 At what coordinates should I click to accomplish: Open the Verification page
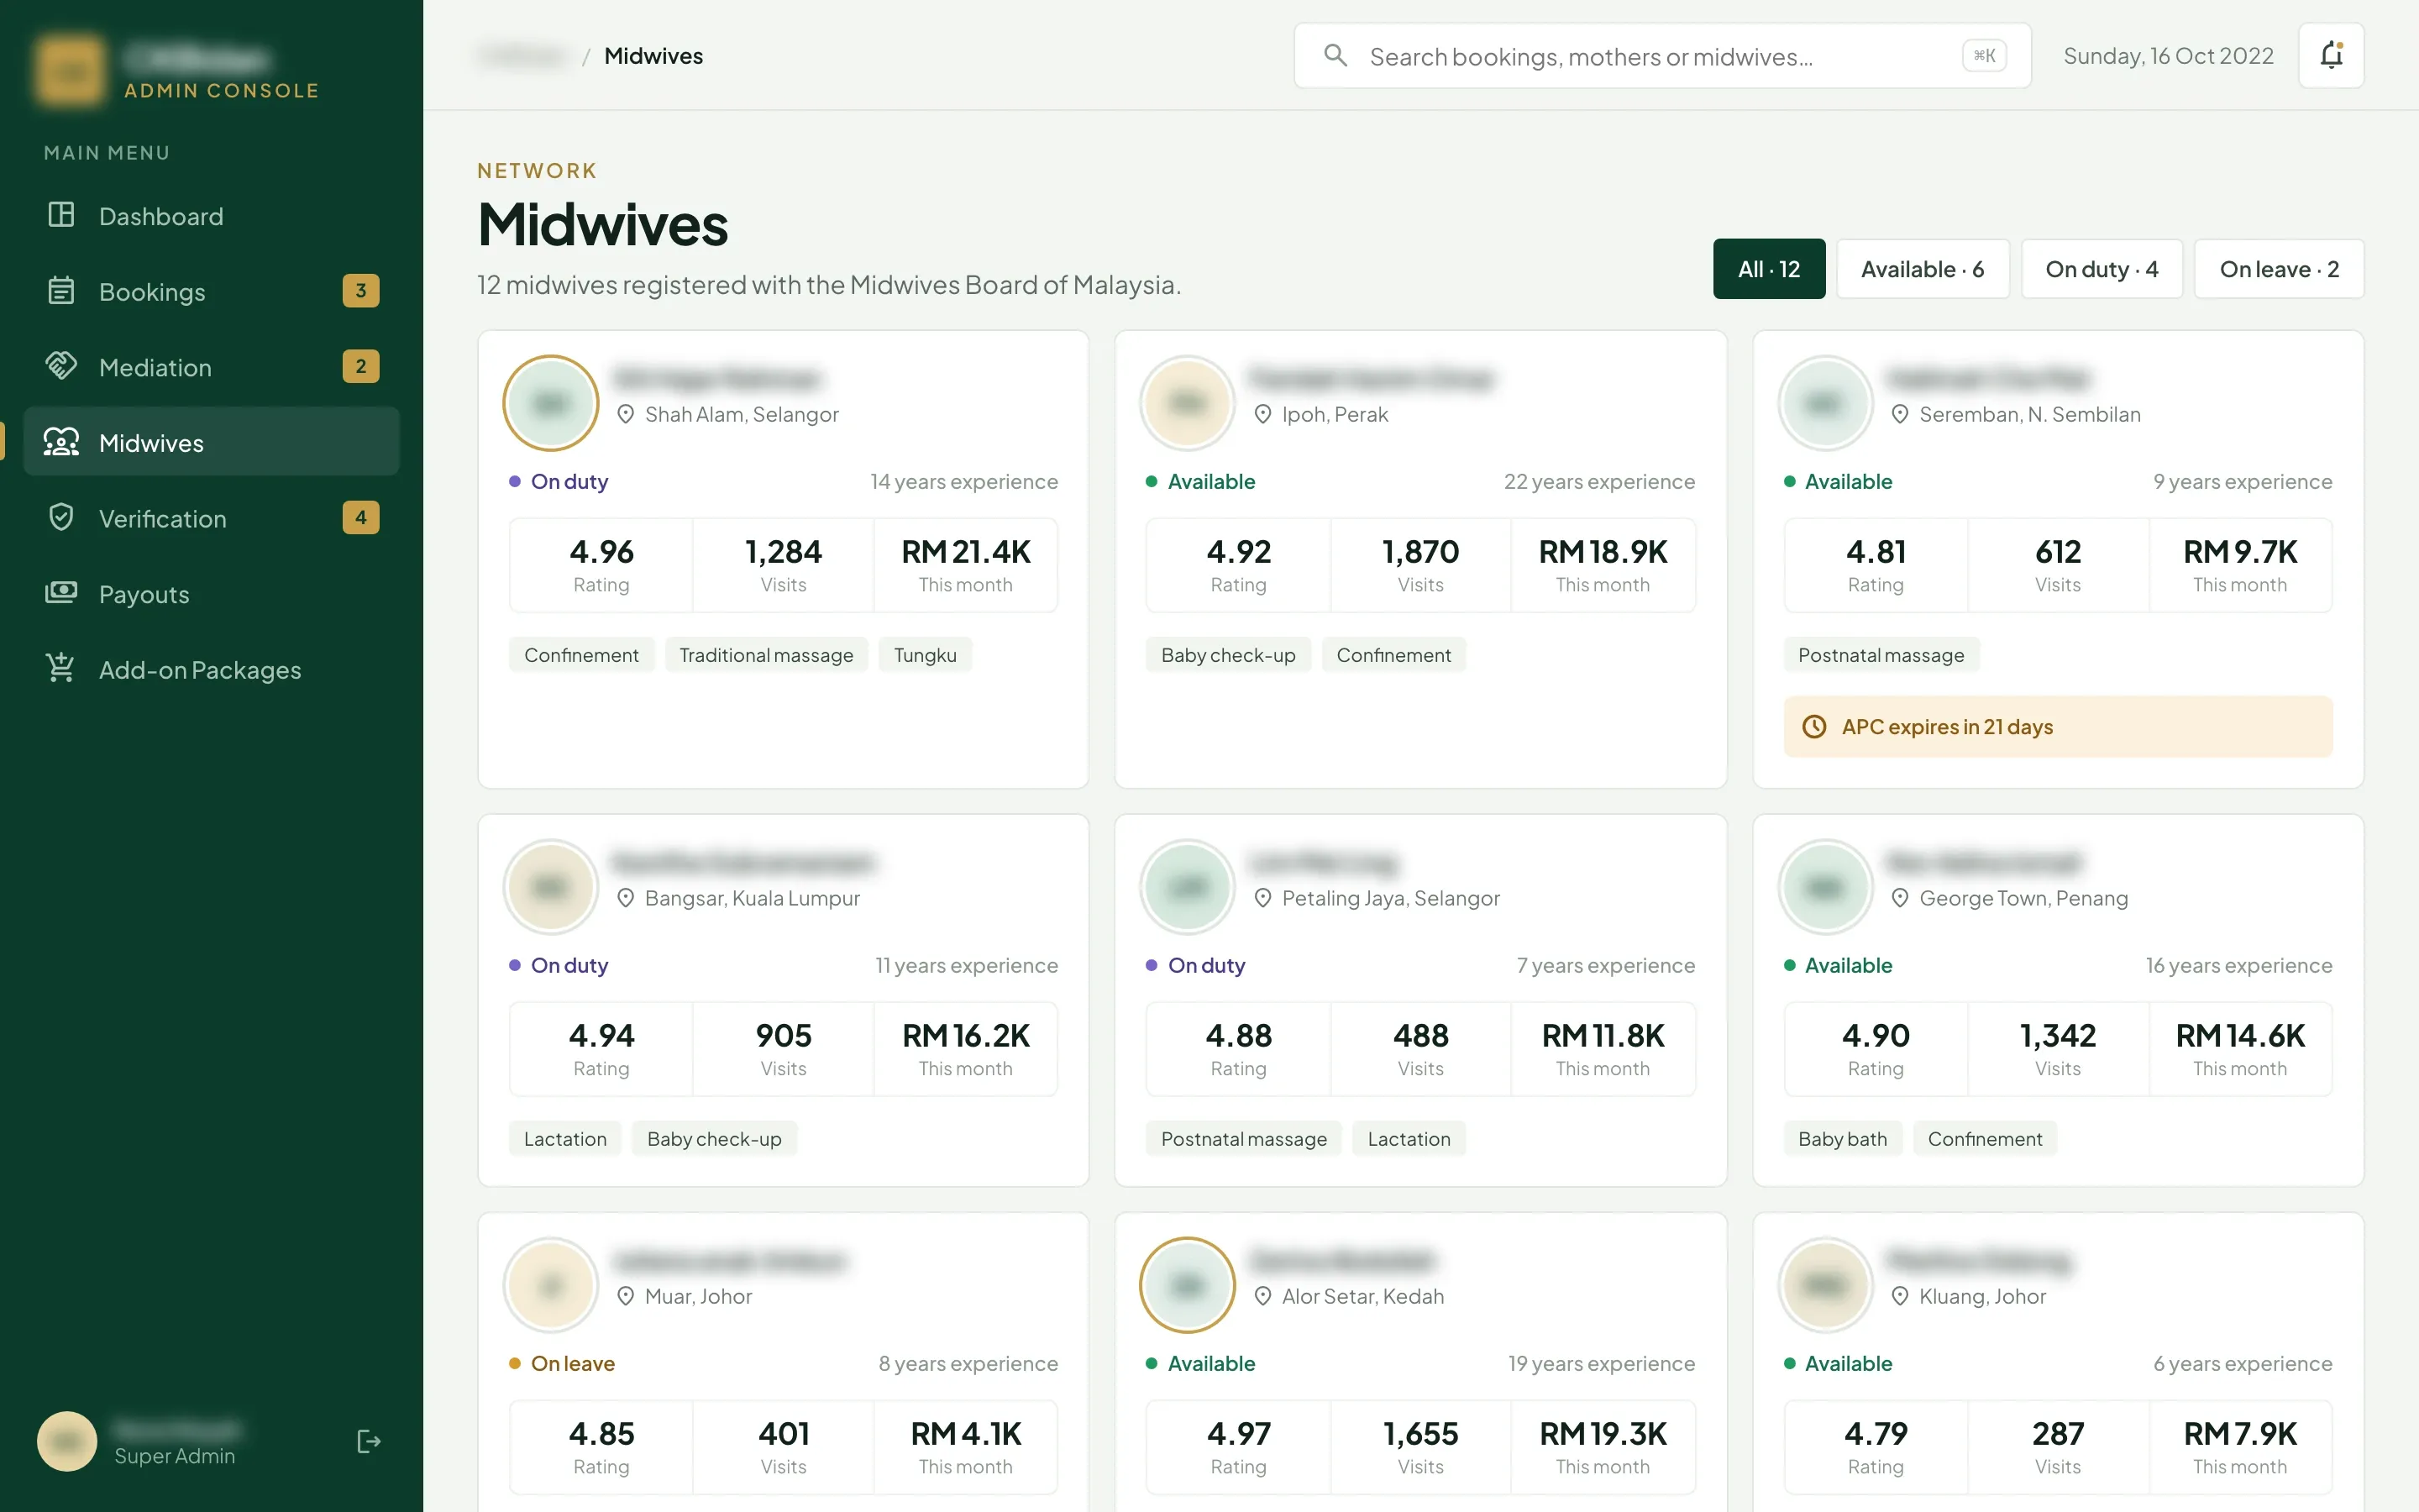211,518
